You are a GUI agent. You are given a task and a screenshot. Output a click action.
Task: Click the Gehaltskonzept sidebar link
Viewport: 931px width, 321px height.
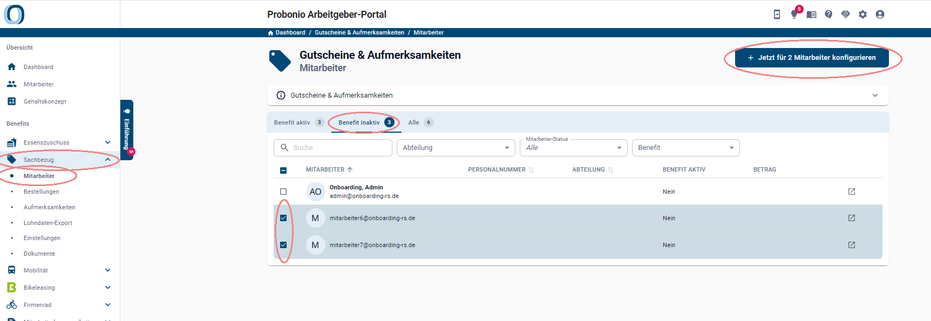(x=45, y=101)
